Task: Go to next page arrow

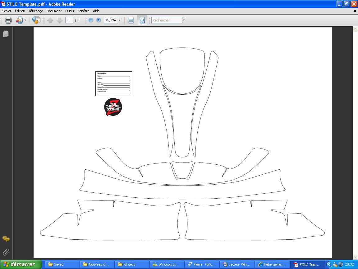Action: pyautogui.click(x=60, y=20)
